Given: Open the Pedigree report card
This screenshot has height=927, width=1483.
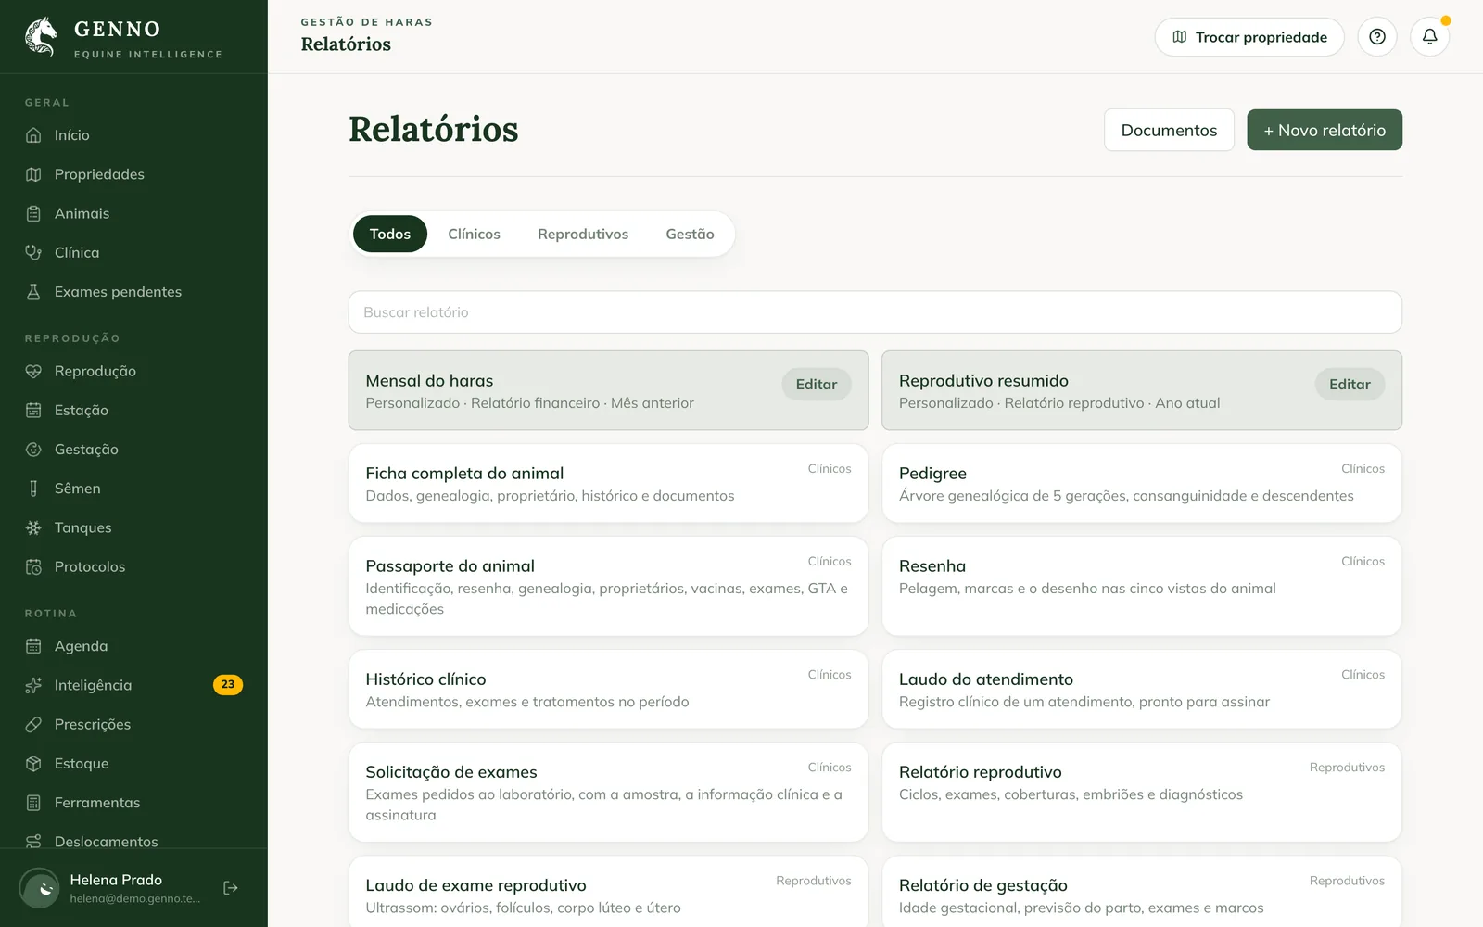Looking at the screenshot, I should point(1142,483).
